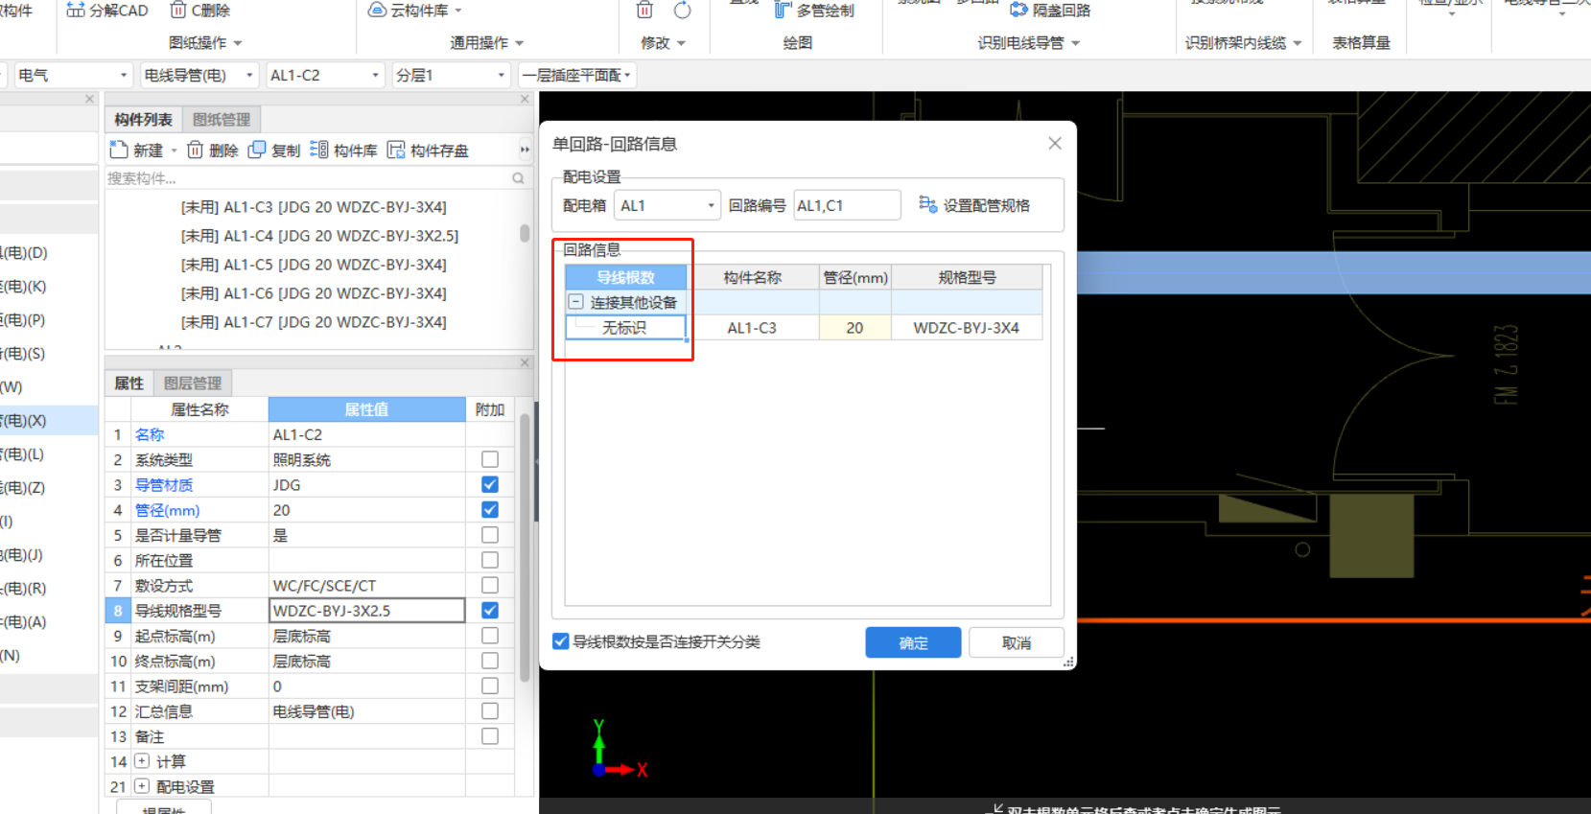The height and width of the screenshot is (814, 1591).
Task: Select 无标识 cell in circuit table
Action: pos(624,328)
